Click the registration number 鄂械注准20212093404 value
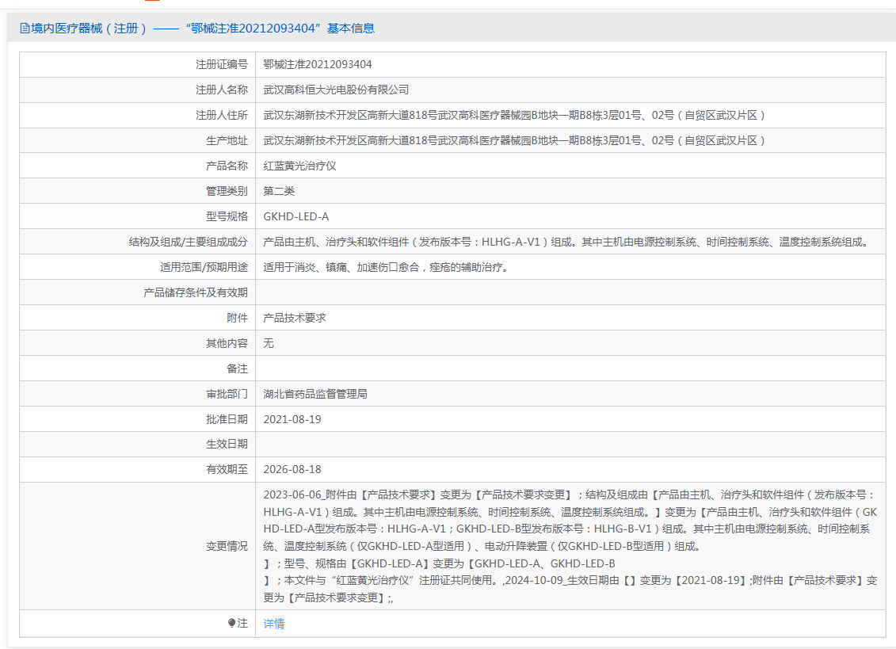Screen dimensions: 896x649 tap(317, 65)
